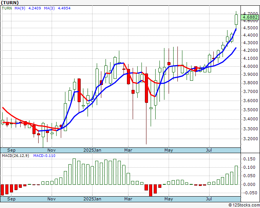Click the 3.9000 price axis label
The height and width of the screenshot is (208, 260).
tap(250, 74)
